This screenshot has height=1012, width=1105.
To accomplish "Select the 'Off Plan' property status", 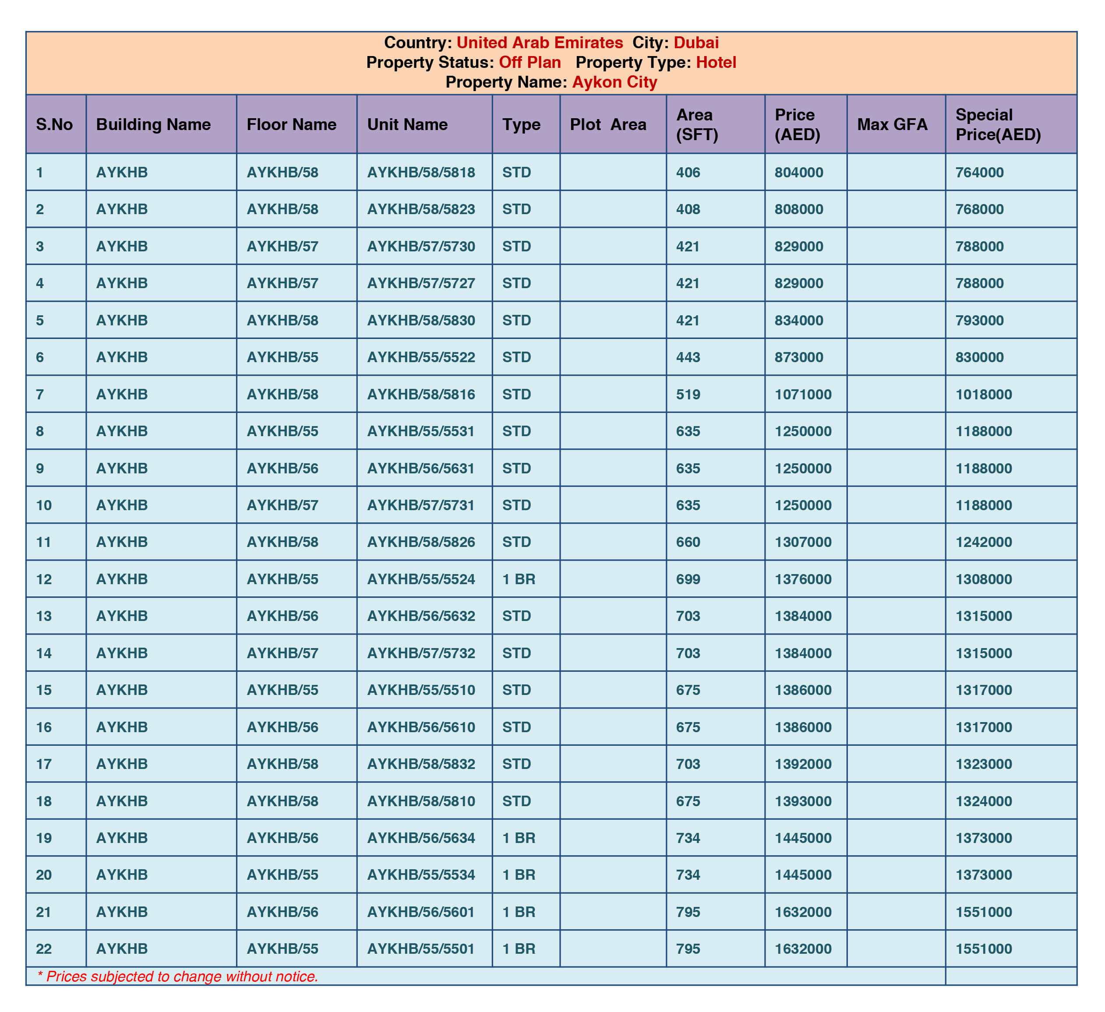I will [530, 63].
